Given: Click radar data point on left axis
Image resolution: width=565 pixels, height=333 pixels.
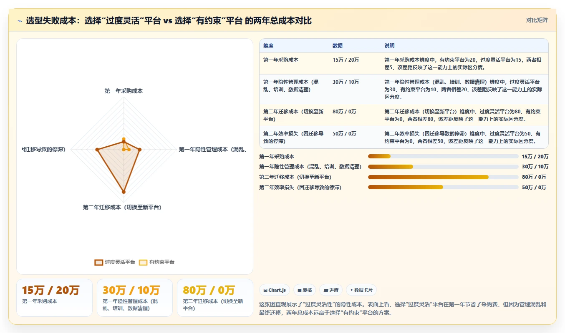Looking at the screenshot, I should coord(97,149).
